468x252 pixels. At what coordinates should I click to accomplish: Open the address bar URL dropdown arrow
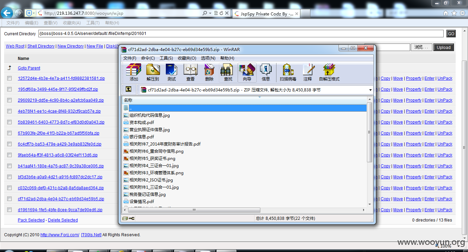point(210,13)
